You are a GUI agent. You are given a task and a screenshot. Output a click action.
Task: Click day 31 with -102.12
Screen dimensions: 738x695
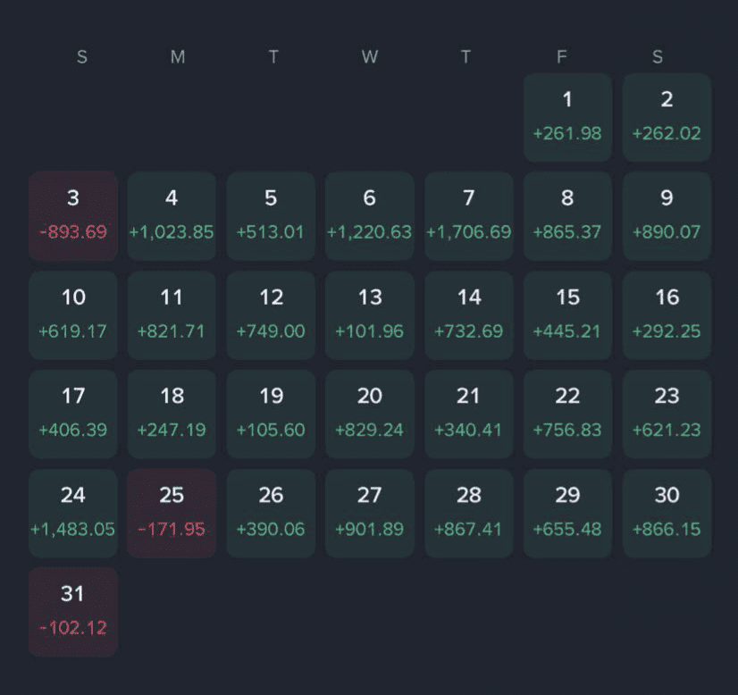click(73, 611)
